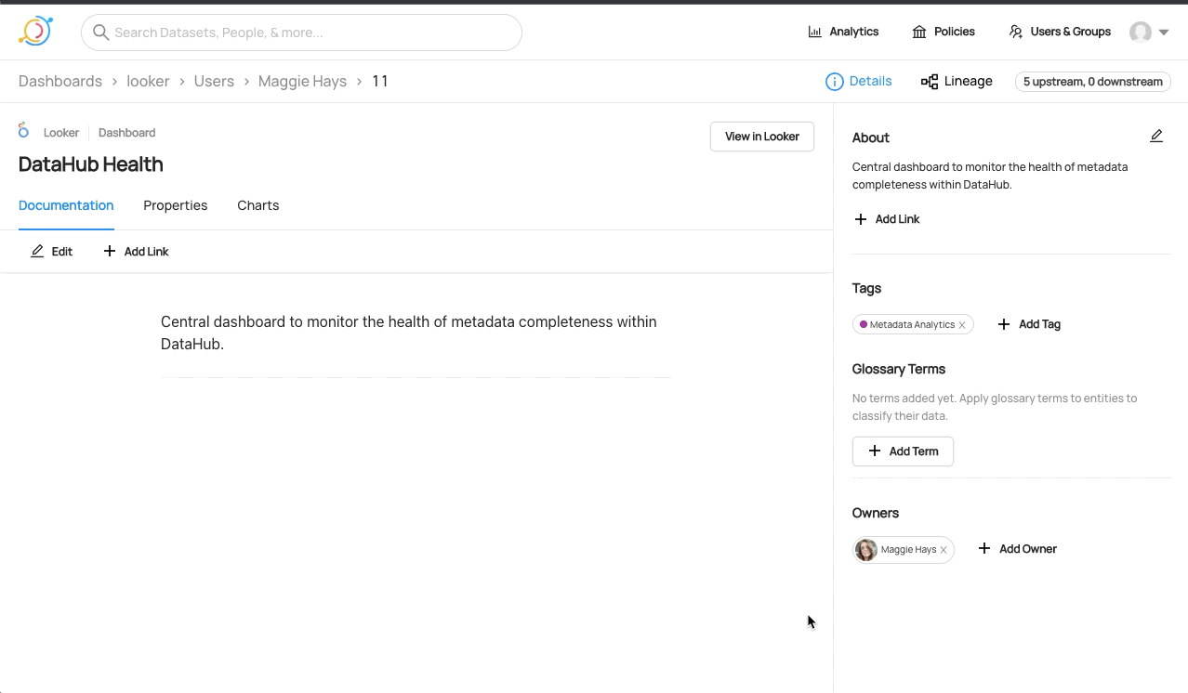Viewport: 1188px width, 693px height.
Task: Switch to the Charts tab
Action: (257, 205)
